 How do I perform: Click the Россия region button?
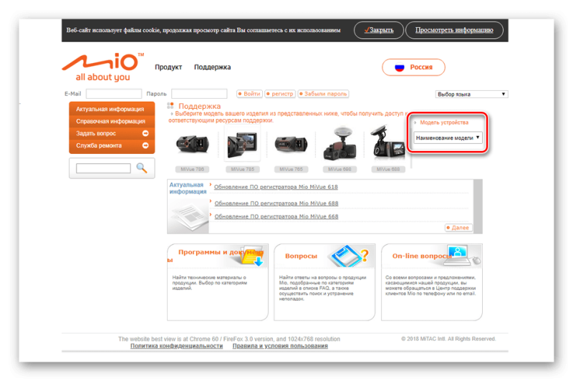click(x=413, y=67)
